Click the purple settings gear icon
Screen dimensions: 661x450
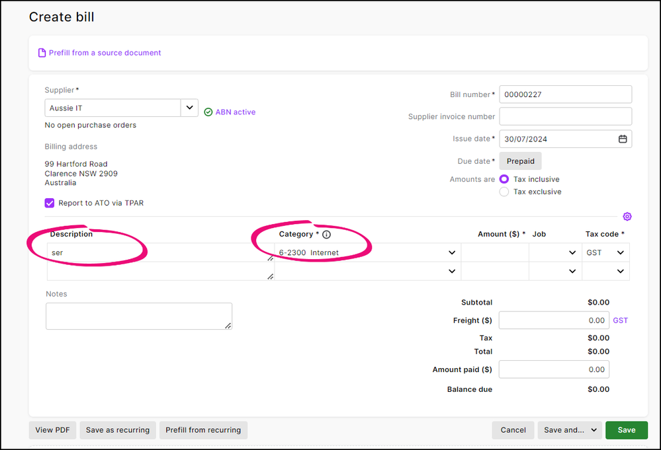(627, 217)
